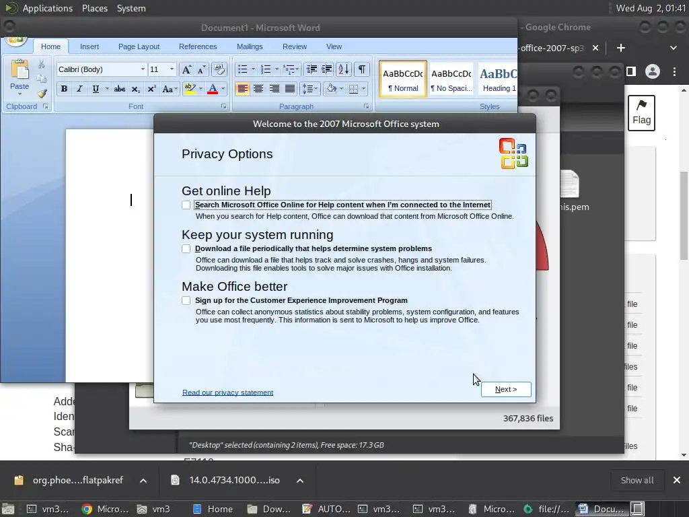Align text right in Word
This screenshot has height=517, width=689.
pyautogui.click(x=275, y=89)
